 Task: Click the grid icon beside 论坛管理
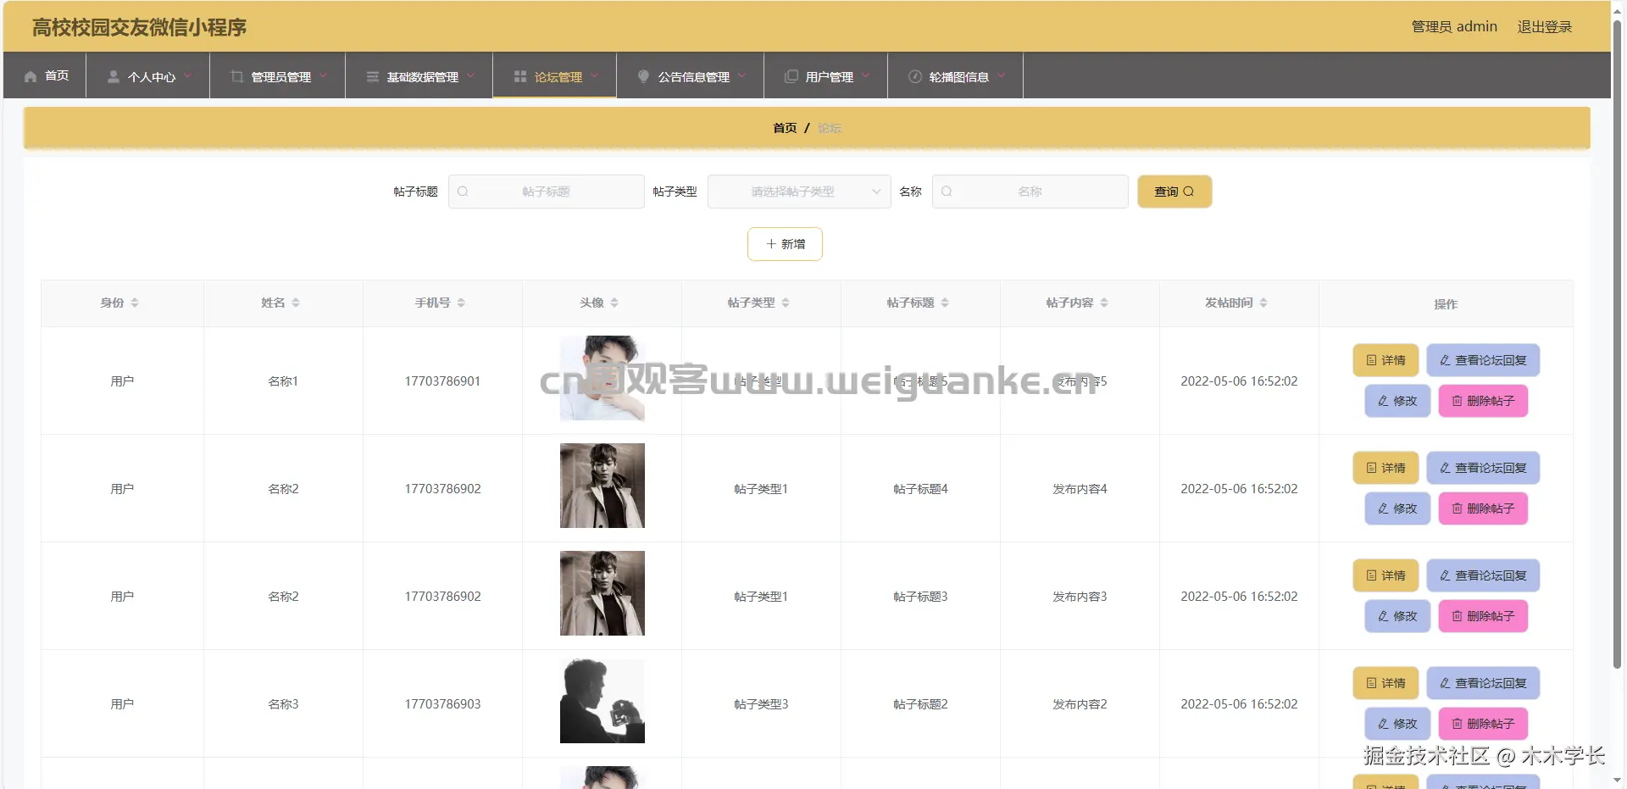pyautogui.click(x=520, y=76)
